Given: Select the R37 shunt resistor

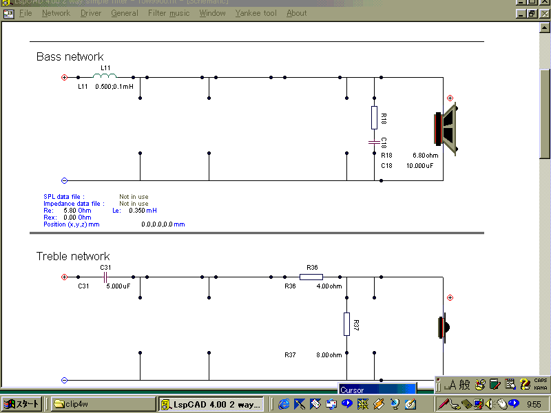Looking at the screenshot, I should click(x=346, y=323).
